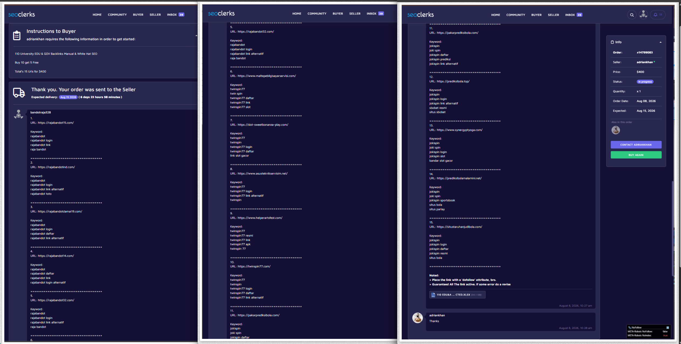Open the asusteknikservisim.net URL

[x=263, y=174]
